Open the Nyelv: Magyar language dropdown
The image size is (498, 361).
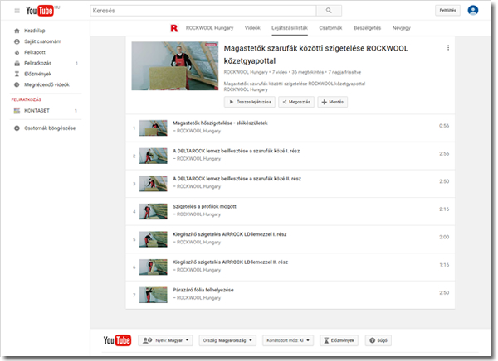pos(165,340)
